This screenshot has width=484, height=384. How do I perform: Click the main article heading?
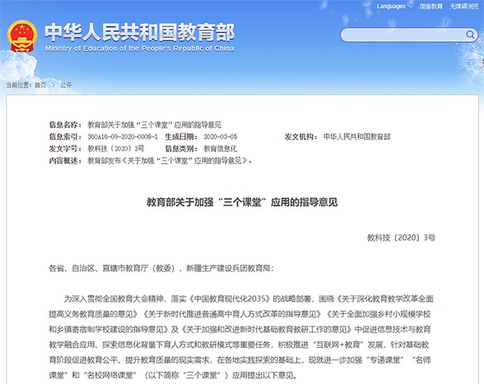coord(242,202)
